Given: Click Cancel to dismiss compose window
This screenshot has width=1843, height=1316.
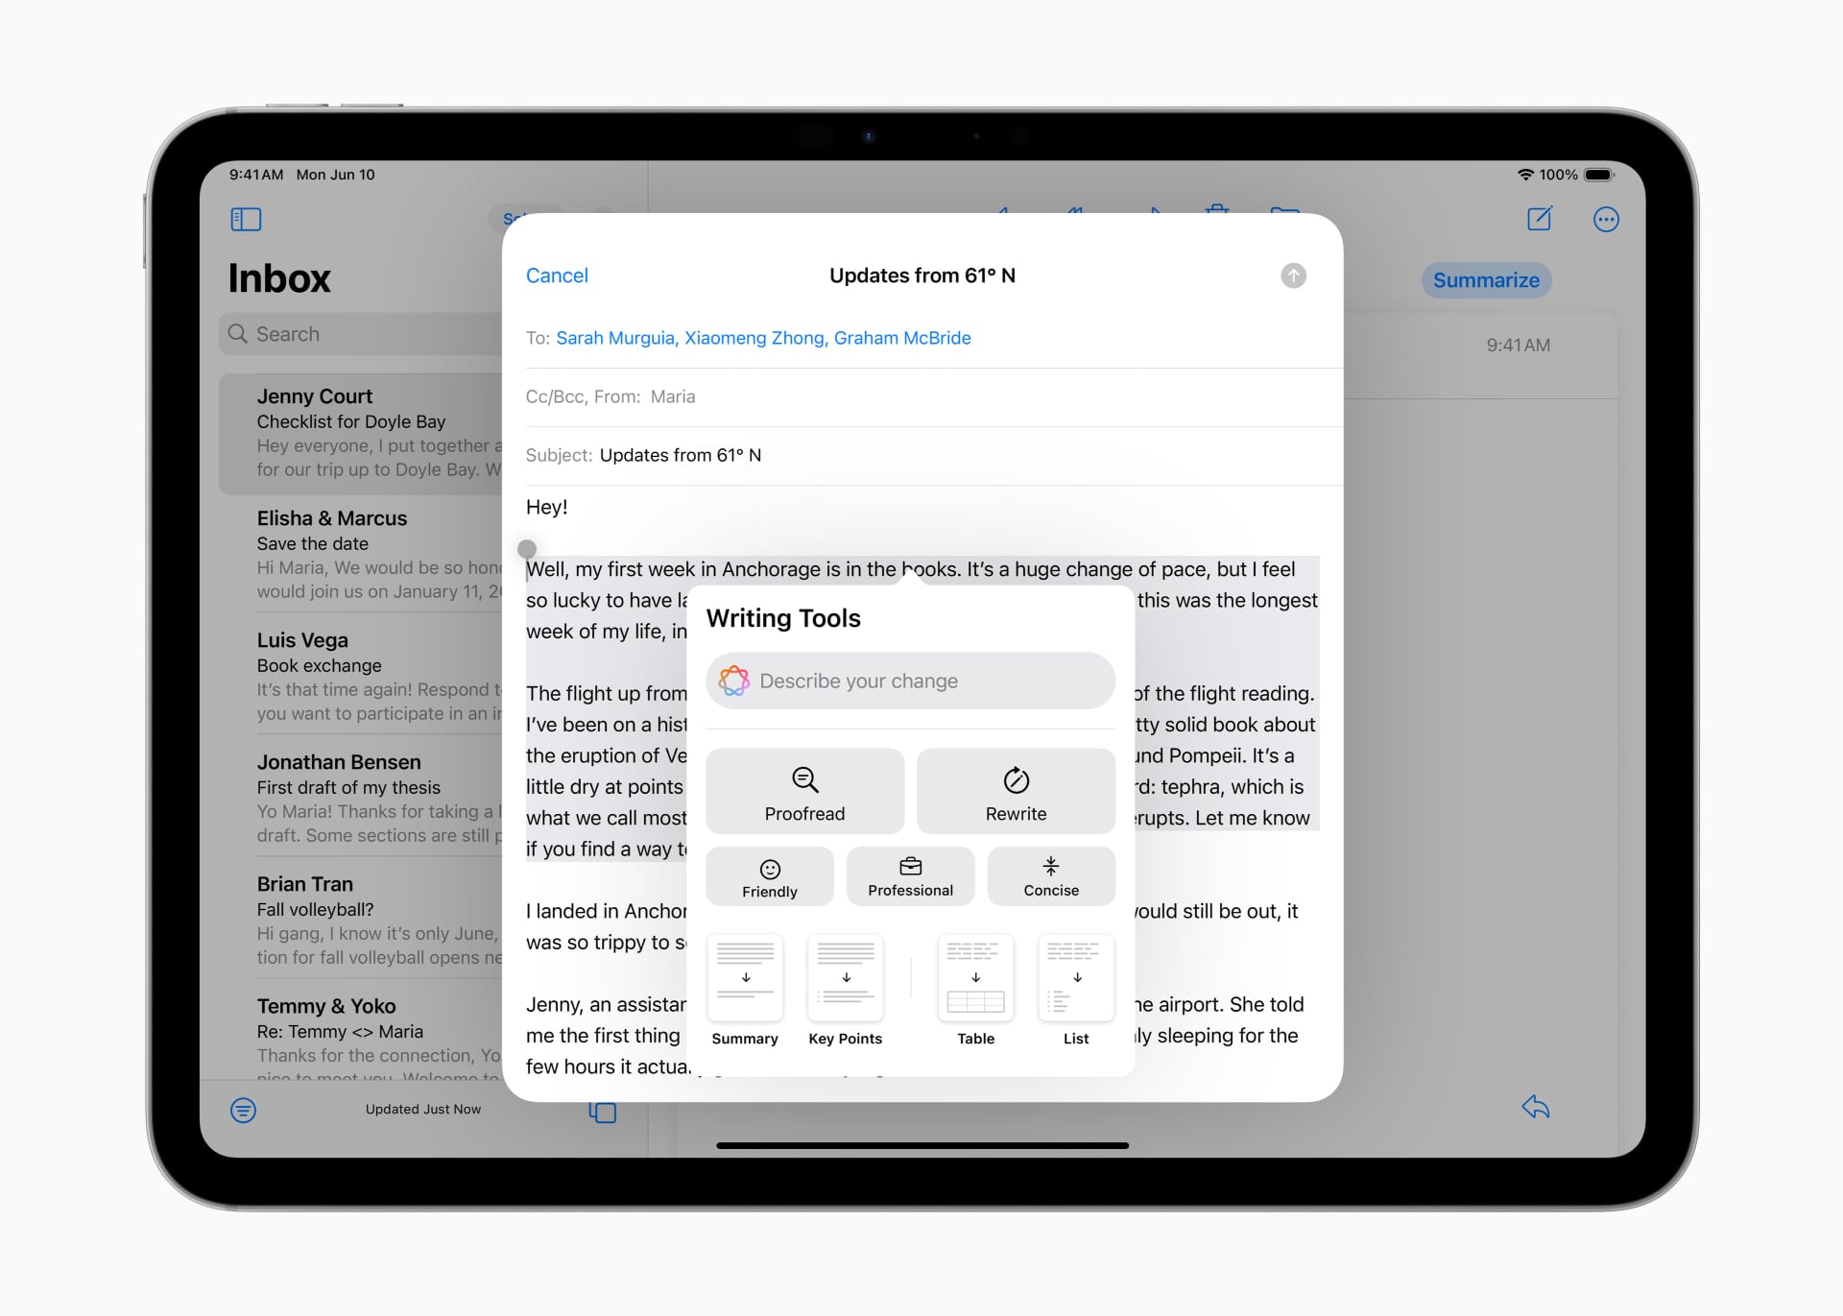Looking at the screenshot, I should [x=559, y=274].
